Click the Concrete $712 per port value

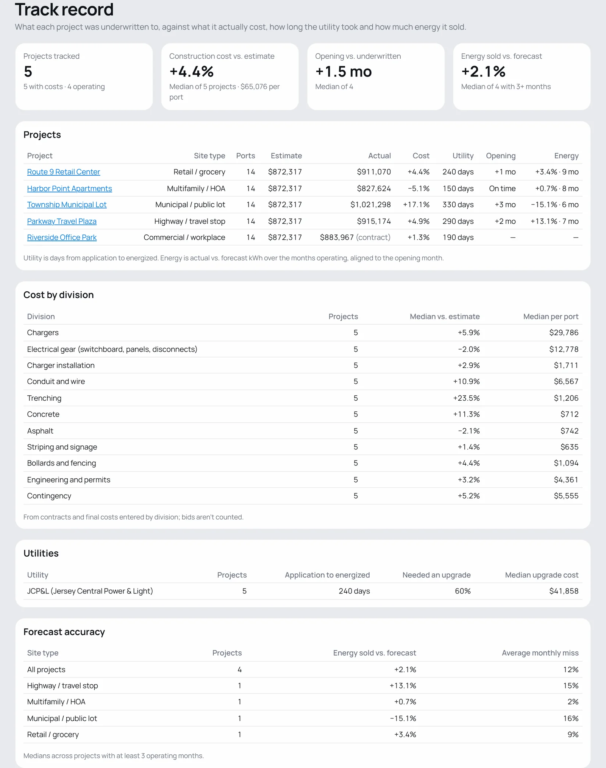tap(570, 414)
